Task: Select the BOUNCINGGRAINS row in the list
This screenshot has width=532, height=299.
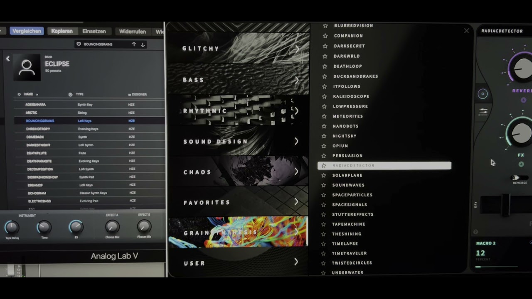Action: pyautogui.click(x=89, y=121)
